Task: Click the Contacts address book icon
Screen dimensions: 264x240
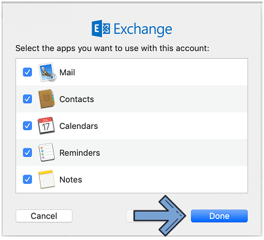Action: point(46,99)
